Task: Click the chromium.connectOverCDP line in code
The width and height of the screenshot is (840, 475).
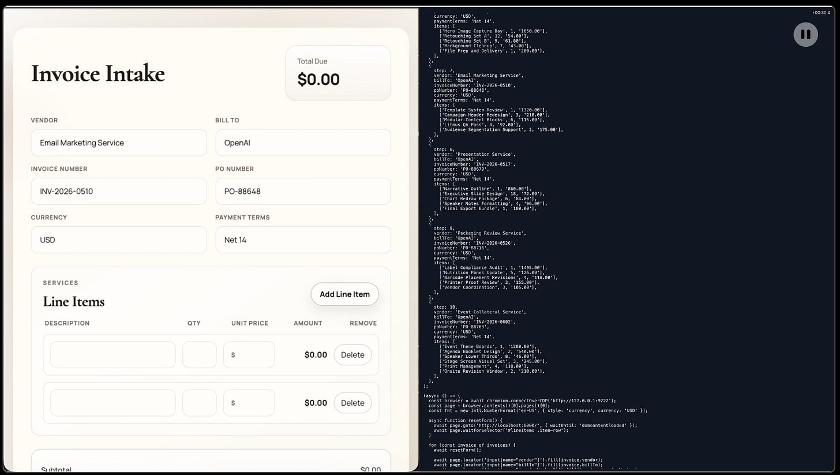Action: 522,401
